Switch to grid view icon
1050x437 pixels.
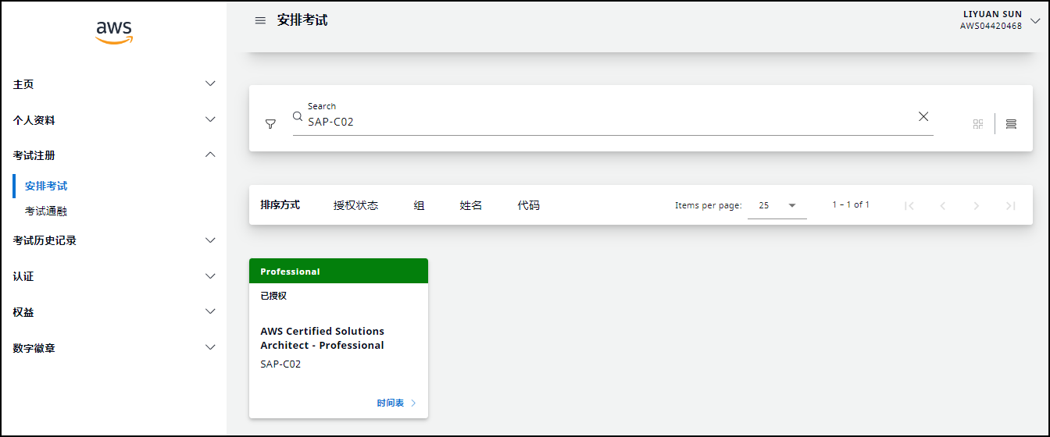pos(978,124)
